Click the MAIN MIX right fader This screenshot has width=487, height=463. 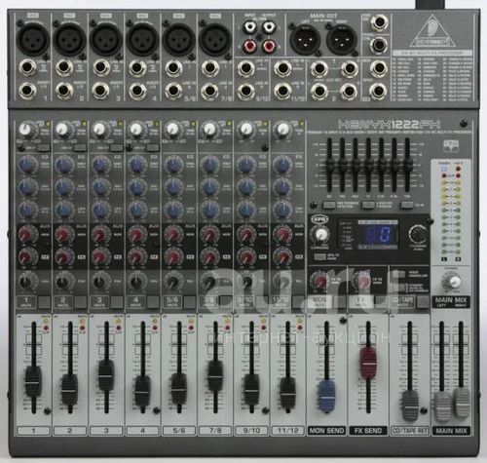point(462,403)
